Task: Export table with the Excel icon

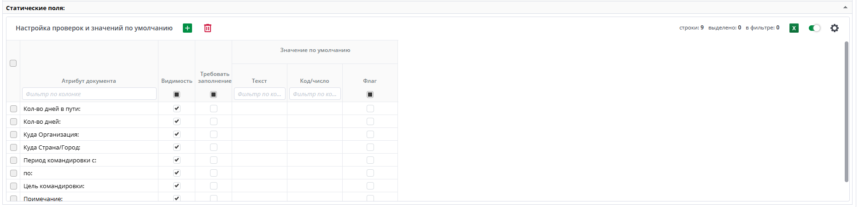Action: (x=794, y=28)
